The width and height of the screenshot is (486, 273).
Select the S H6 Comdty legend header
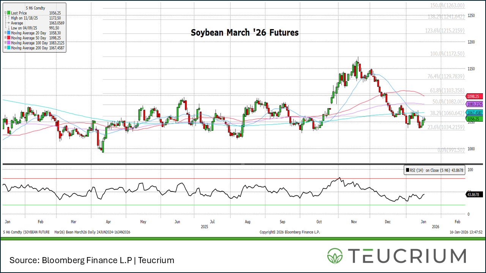[x=35, y=8]
